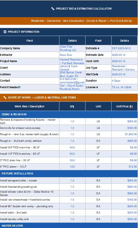Click 'Install laundry utility sink' description
The height and width of the screenshot is (228, 138).
pos(15,219)
